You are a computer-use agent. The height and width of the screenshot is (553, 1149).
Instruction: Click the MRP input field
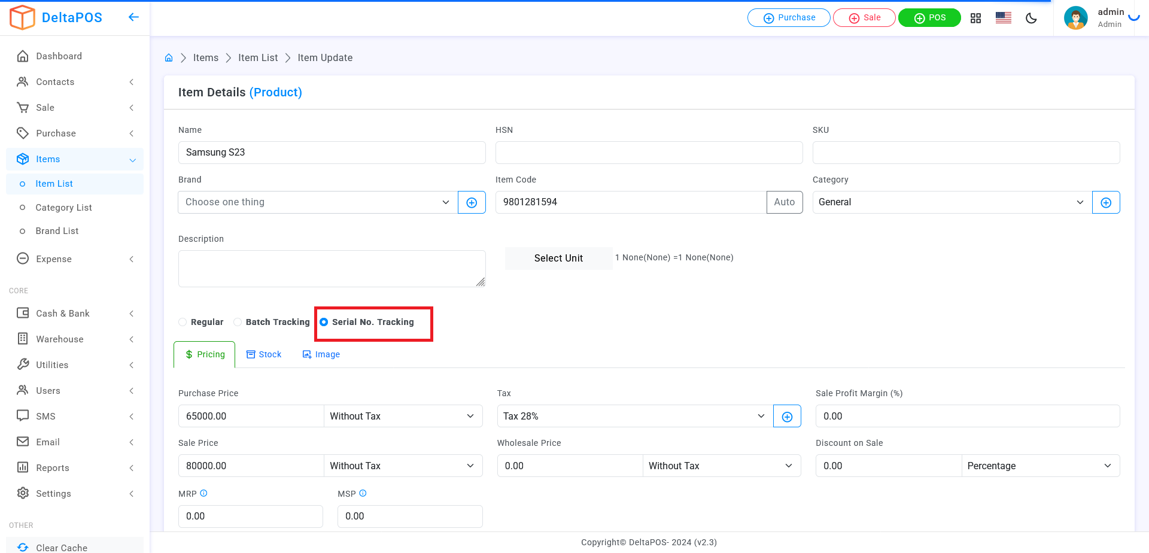(251, 516)
